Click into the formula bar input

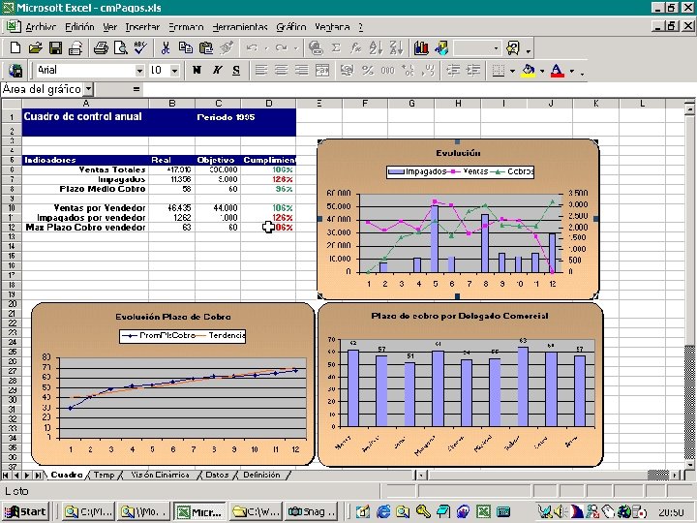(x=418, y=89)
